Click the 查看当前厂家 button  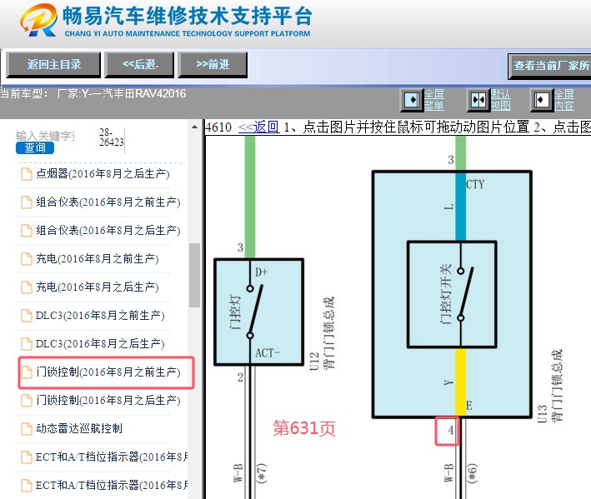[549, 67]
